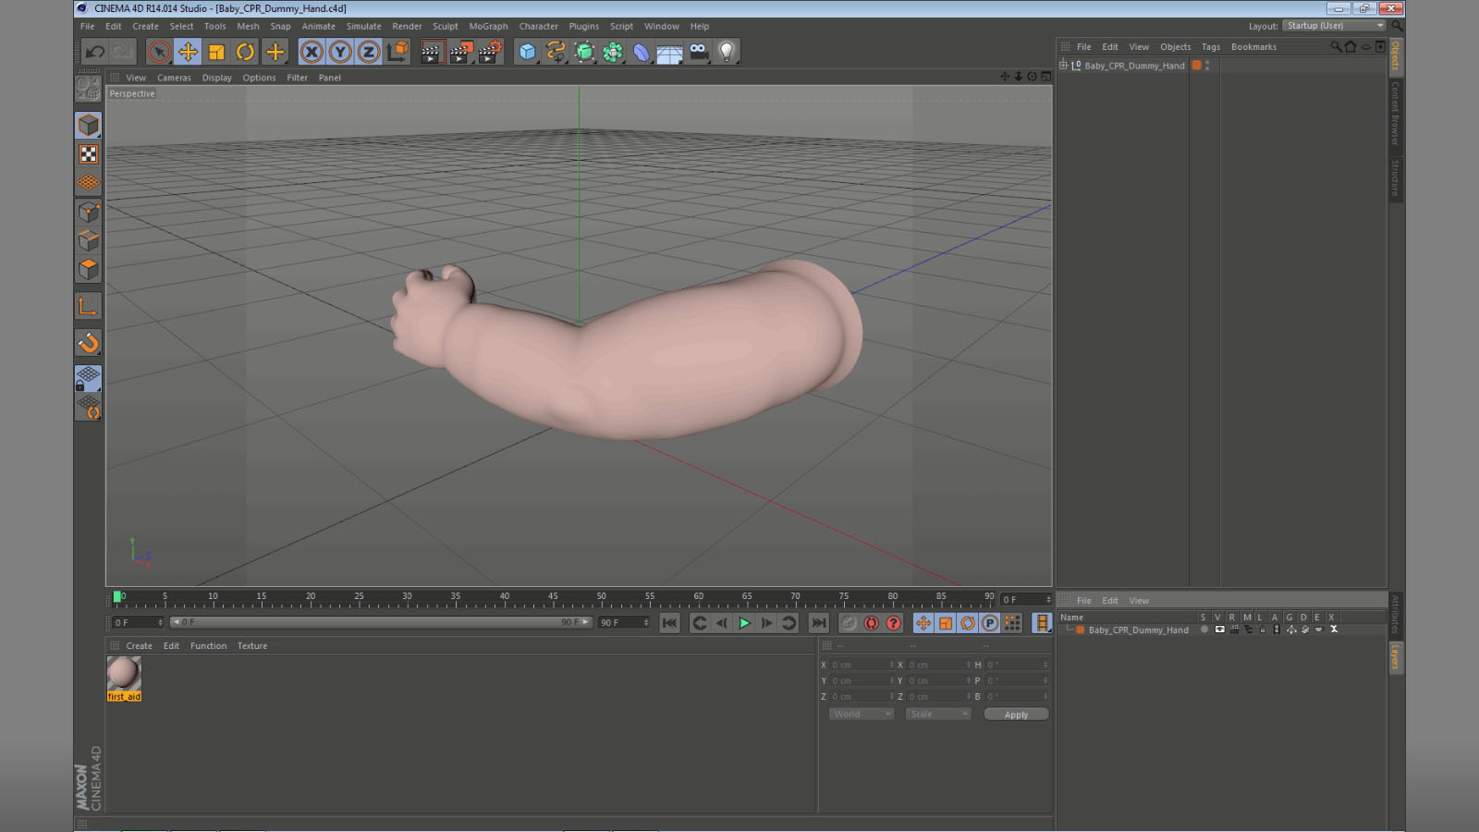This screenshot has height=832, width=1479.
Task: Open viewport Display menu
Action: click(x=217, y=79)
